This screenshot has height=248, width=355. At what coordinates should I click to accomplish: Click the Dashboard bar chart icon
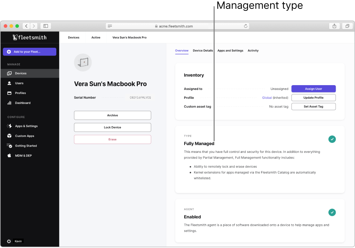(x=9, y=103)
